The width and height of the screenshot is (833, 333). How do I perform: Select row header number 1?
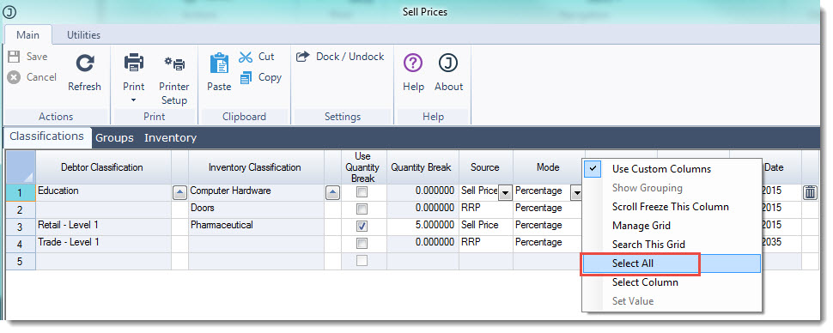click(x=21, y=192)
